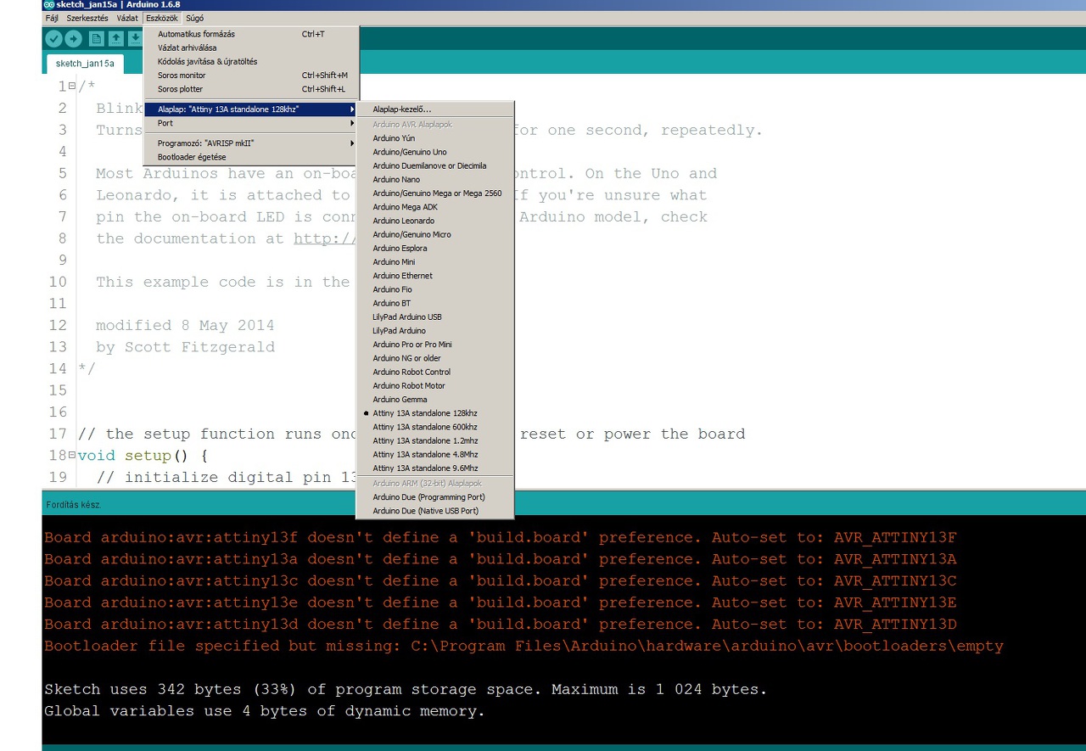Image resolution: width=1086 pixels, height=751 pixels.
Task: Click "modified 8 May 2014" in editor
Action: (x=185, y=325)
